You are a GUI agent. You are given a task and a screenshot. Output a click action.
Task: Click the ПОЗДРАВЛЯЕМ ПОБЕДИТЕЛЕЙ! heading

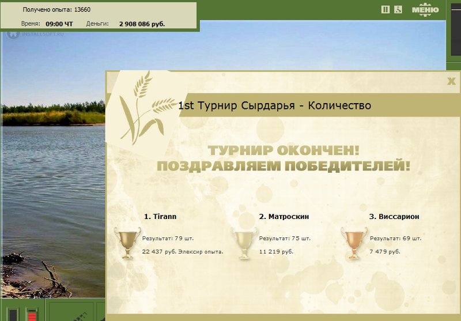pyautogui.click(x=284, y=166)
